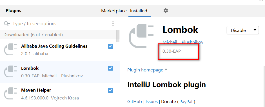Switch to the Marketplace tab
Image resolution: width=265 pixels, height=107 pixels.
[x=114, y=11]
